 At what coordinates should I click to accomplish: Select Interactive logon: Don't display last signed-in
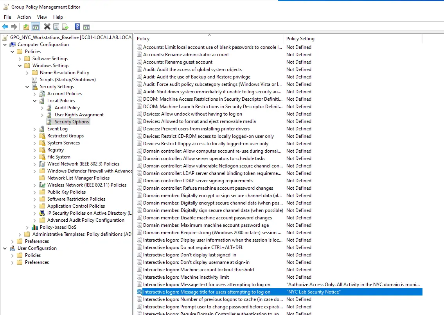pyautogui.click(x=189, y=255)
